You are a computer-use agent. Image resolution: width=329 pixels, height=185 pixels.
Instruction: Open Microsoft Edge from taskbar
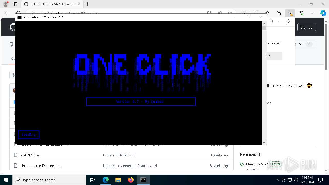106,180
